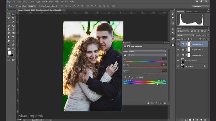Toggle the Auto-Select checkbox
The image size is (216, 121).
coord(17,6)
